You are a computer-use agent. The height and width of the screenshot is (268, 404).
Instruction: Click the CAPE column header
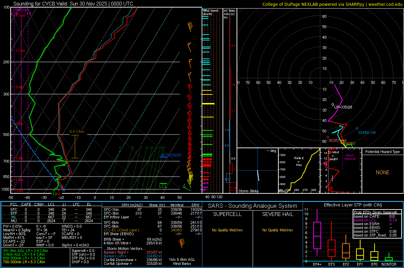point(26,204)
